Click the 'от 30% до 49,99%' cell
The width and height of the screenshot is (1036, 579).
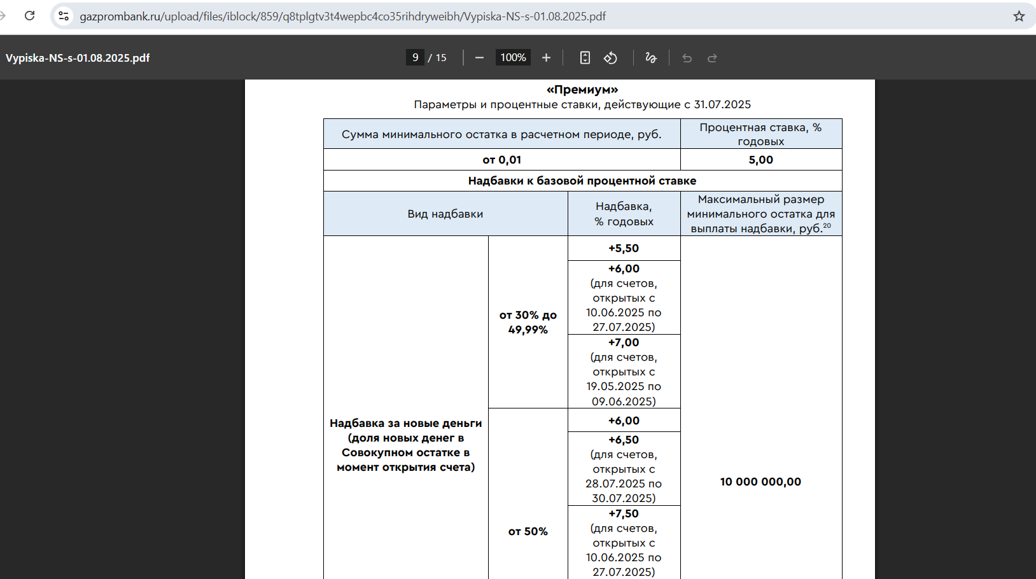pyautogui.click(x=528, y=322)
